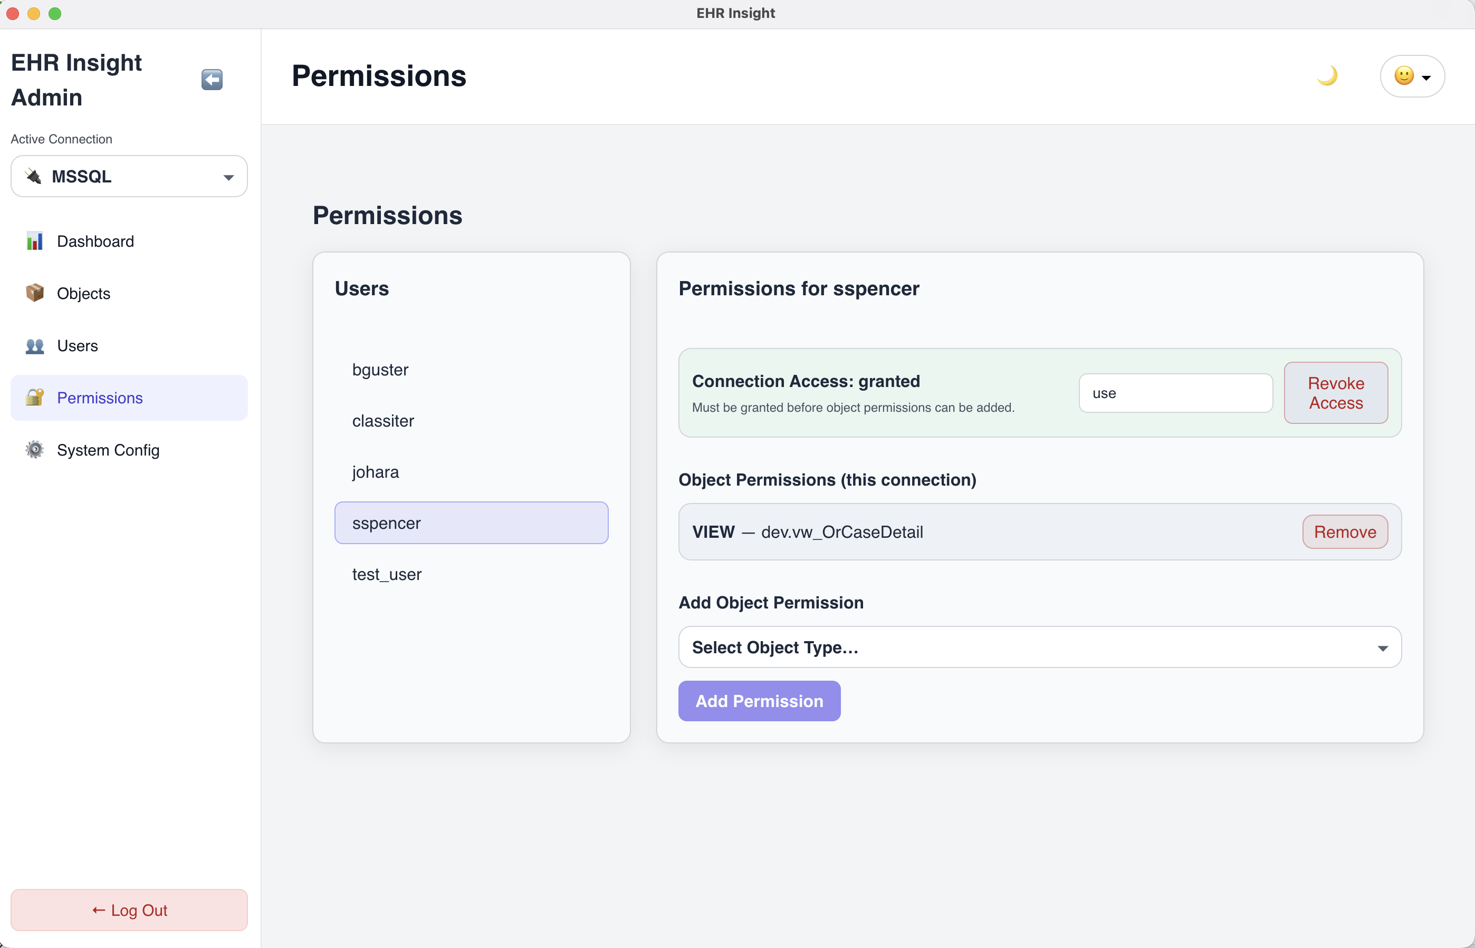Revoke connection access for sspencer
This screenshot has width=1475, height=948.
(1335, 393)
